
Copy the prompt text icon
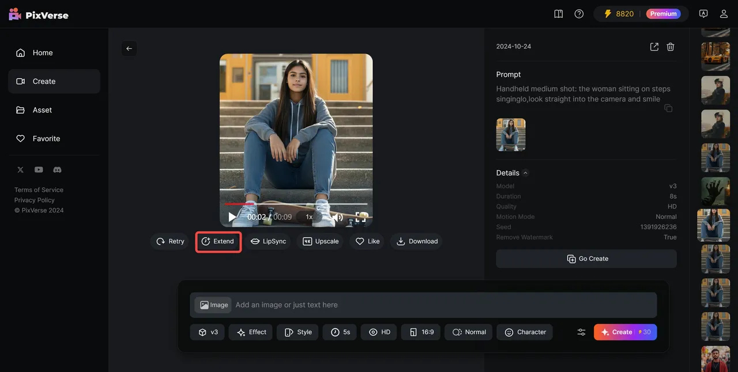[668, 108]
